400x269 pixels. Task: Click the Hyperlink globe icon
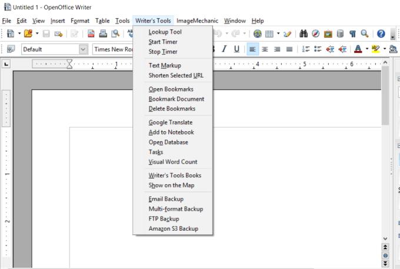pyautogui.click(x=258, y=34)
